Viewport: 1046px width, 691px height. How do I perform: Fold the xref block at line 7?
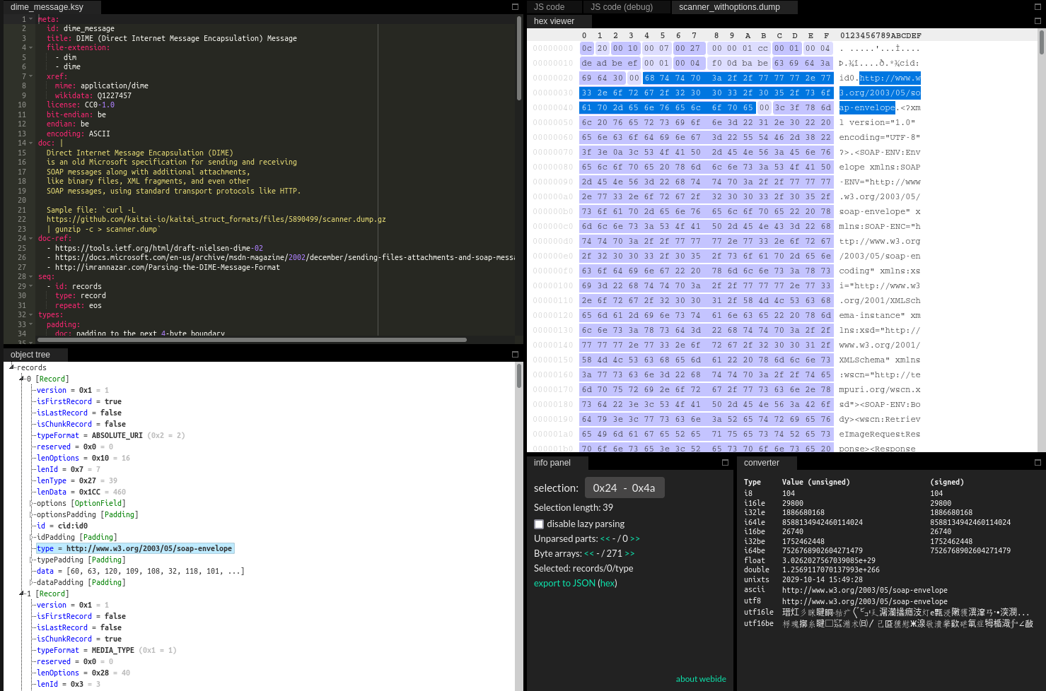coord(31,76)
